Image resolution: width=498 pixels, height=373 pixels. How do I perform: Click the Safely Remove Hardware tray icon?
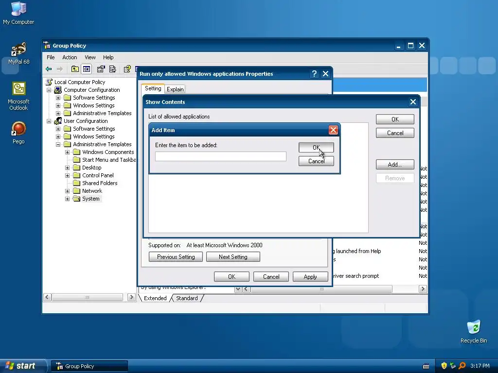(453, 366)
